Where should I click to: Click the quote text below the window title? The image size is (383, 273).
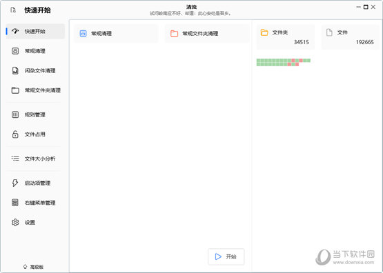[x=190, y=13]
